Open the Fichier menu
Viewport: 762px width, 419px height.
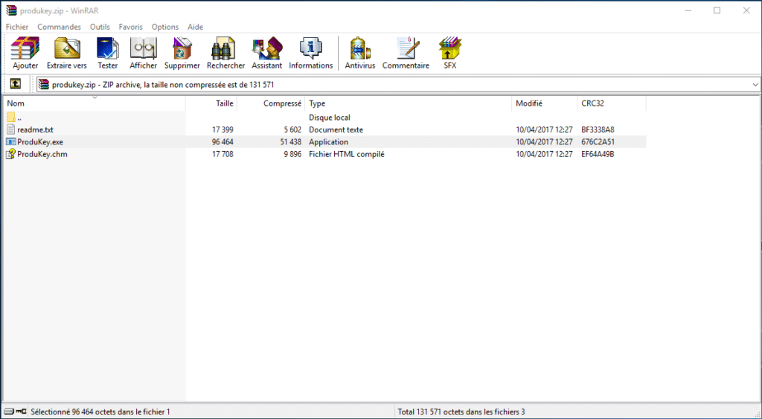pos(17,27)
